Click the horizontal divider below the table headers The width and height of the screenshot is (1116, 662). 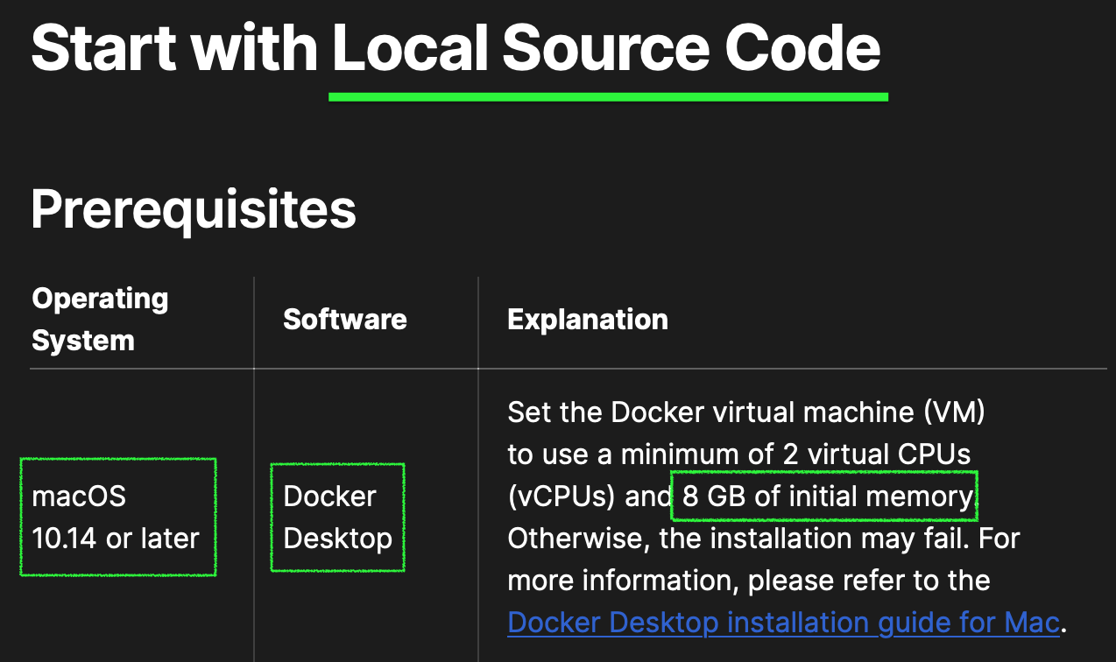(x=568, y=369)
